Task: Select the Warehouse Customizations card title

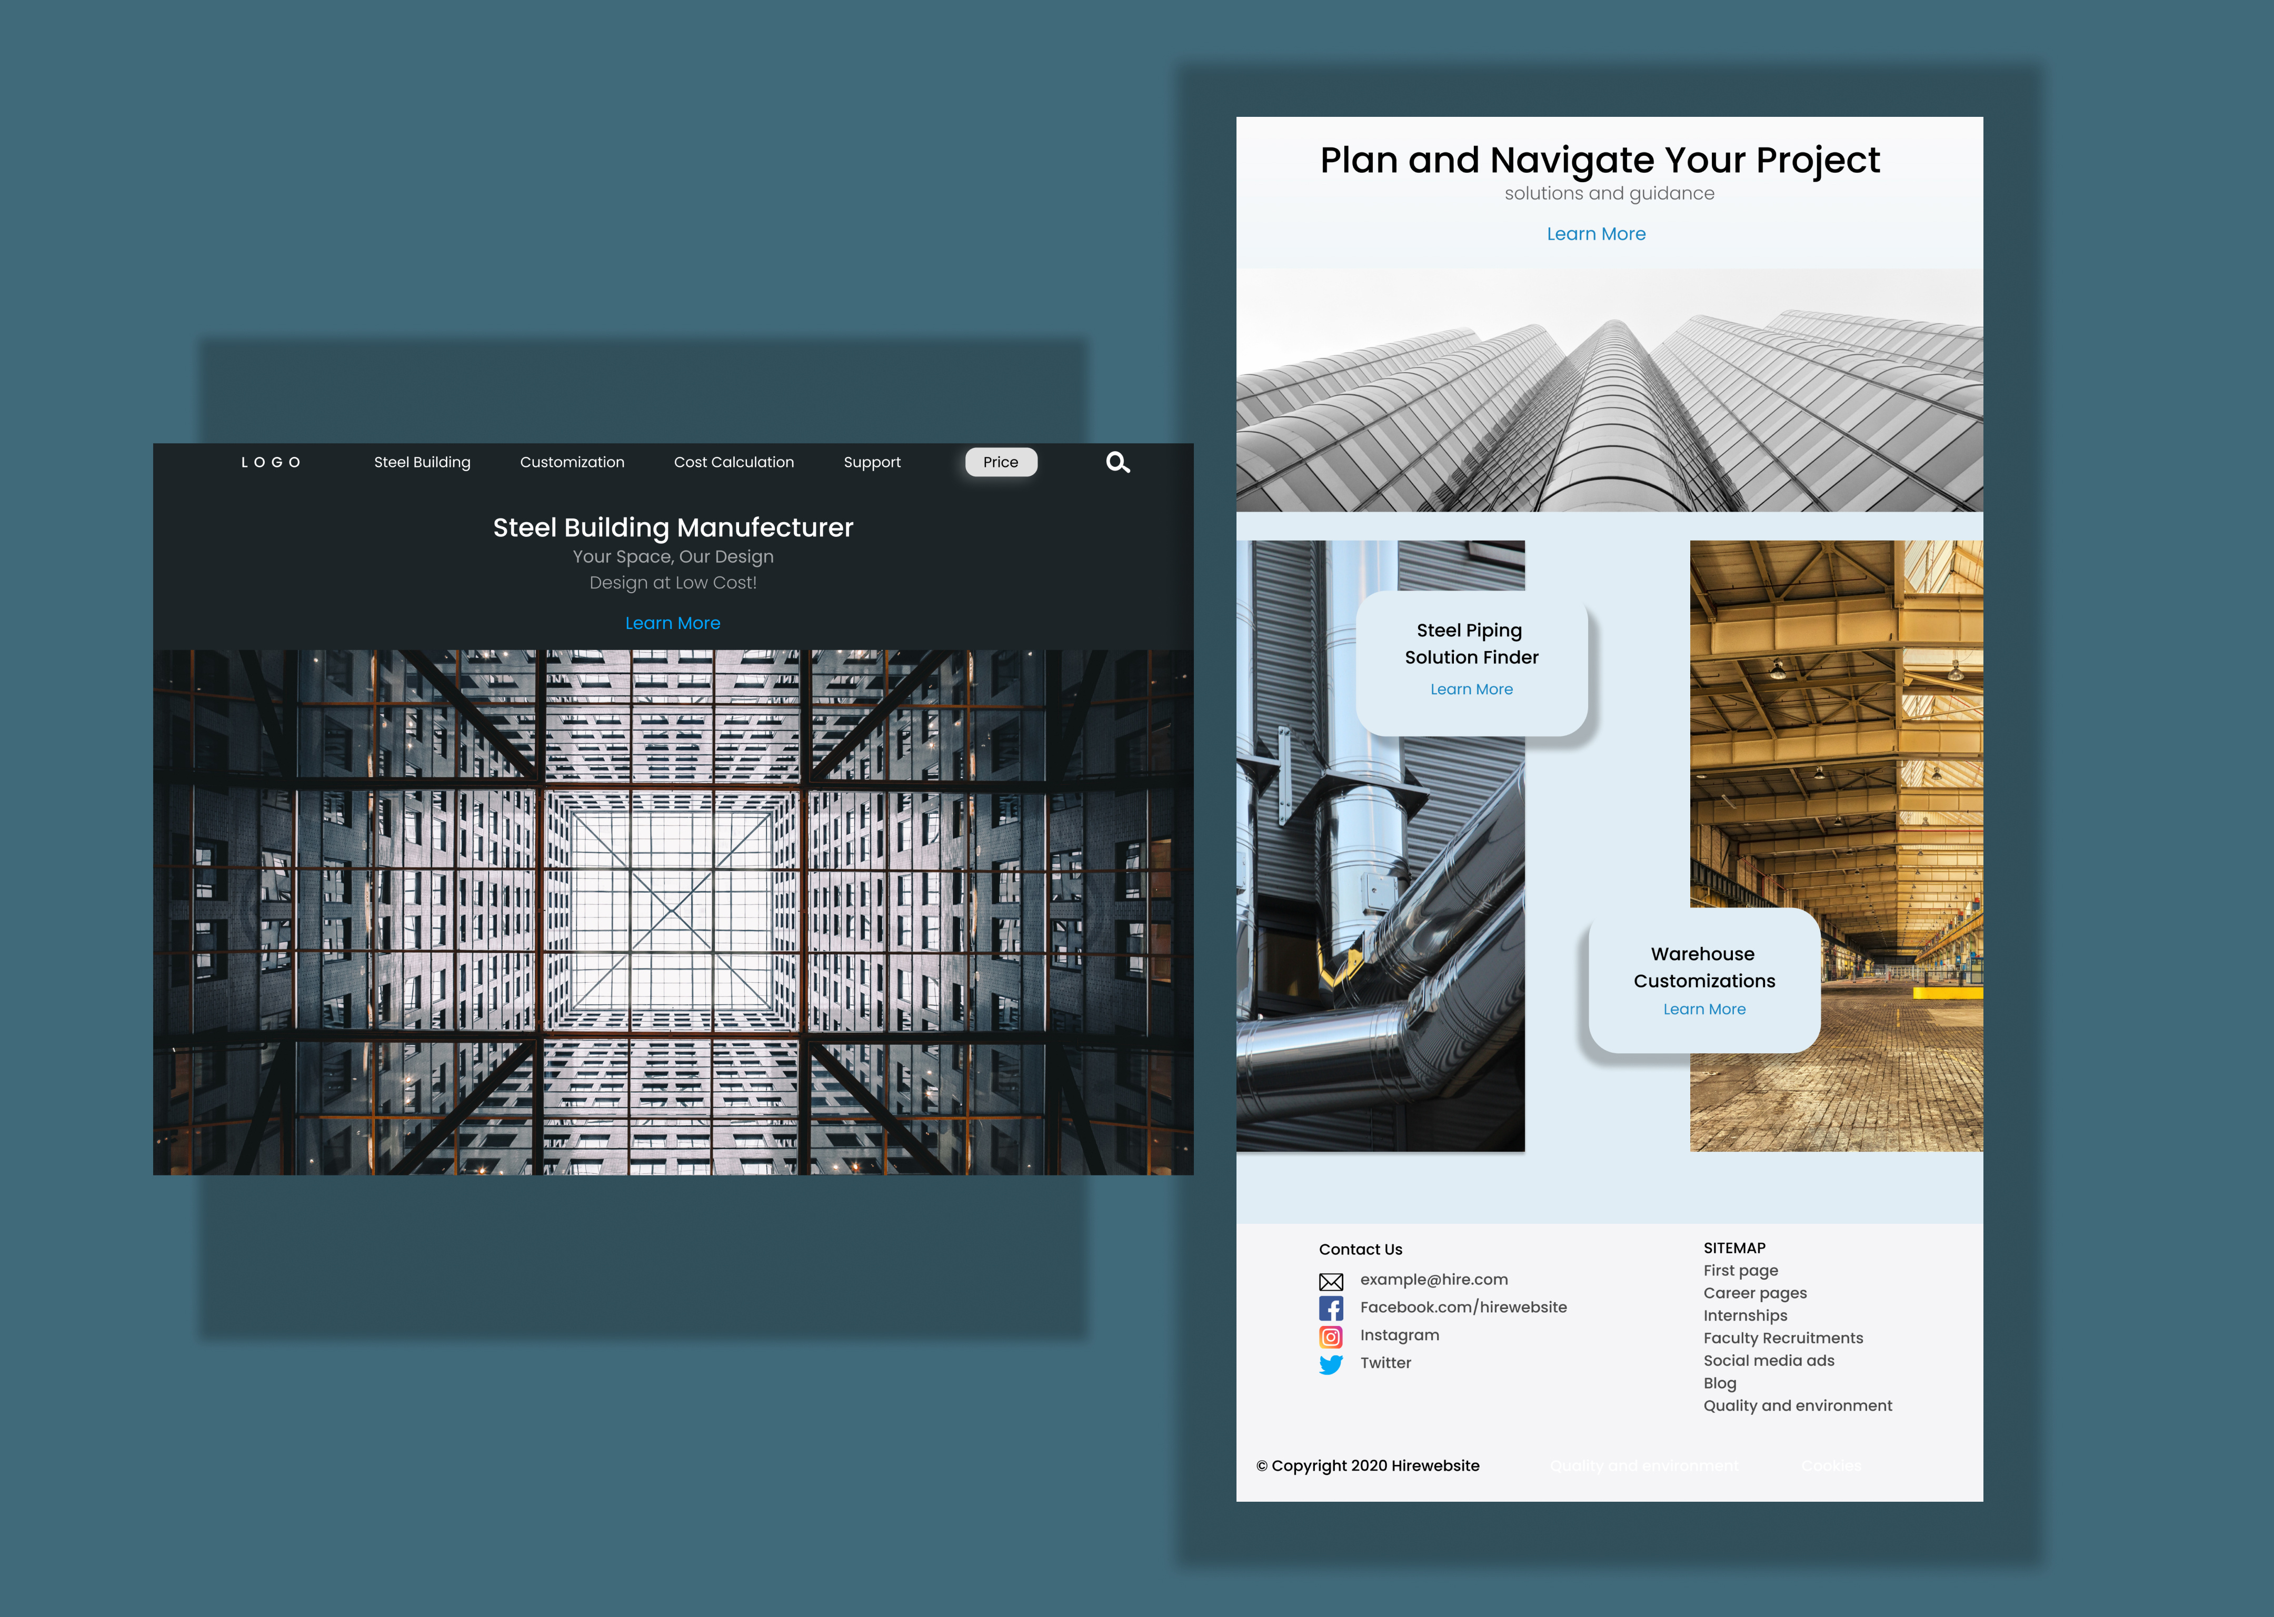Action: (1704, 967)
